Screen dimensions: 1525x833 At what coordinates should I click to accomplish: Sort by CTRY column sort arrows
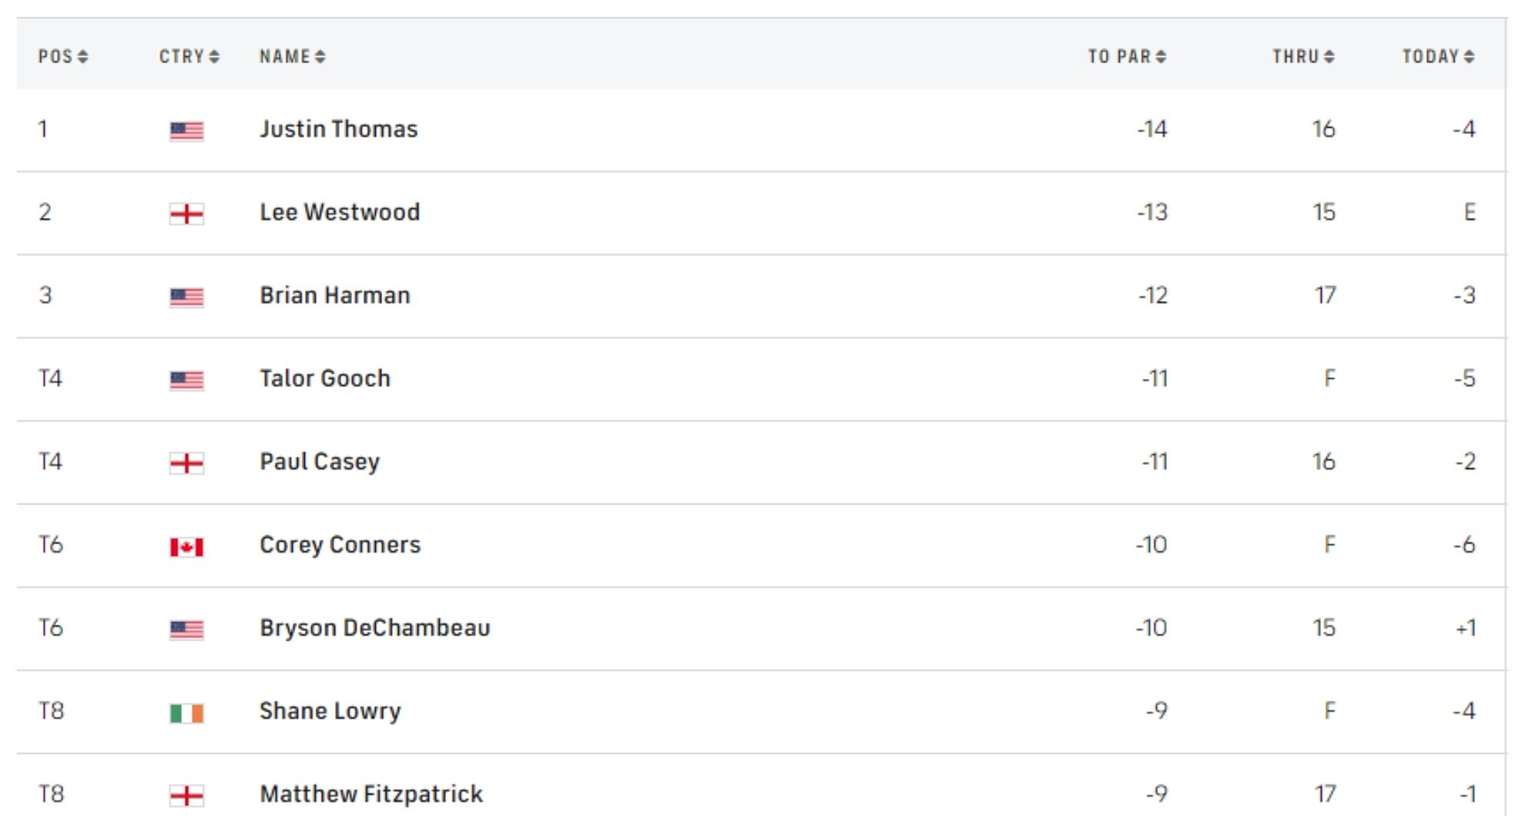point(214,56)
